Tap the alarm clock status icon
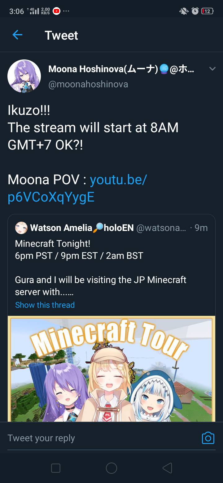223x483 pixels. [195, 11]
